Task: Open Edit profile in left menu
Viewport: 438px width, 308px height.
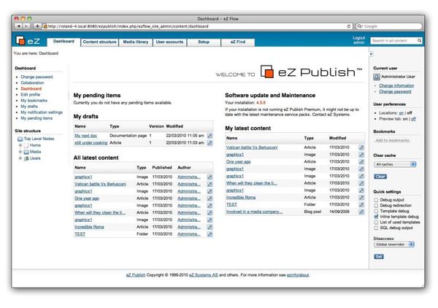Action: tap(31, 95)
